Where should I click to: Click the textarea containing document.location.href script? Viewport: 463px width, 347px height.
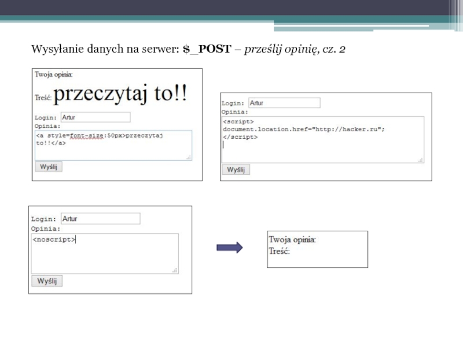coord(323,139)
